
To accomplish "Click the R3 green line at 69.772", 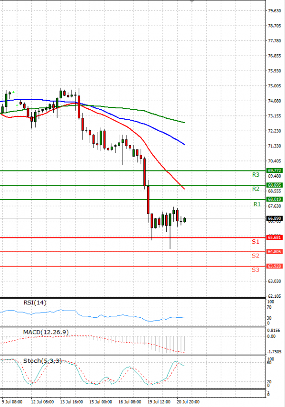I will pyautogui.click(x=133, y=170).
